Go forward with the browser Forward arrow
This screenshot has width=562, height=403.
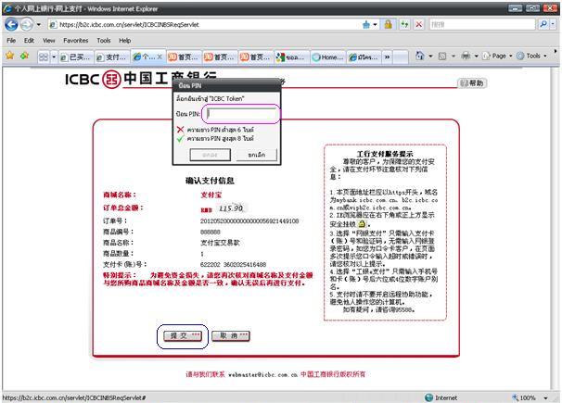(x=26, y=24)
